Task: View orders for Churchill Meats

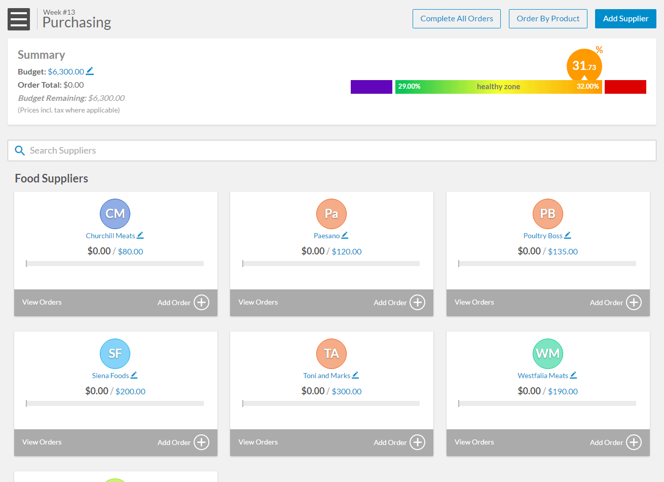Action: coord(42,302)
